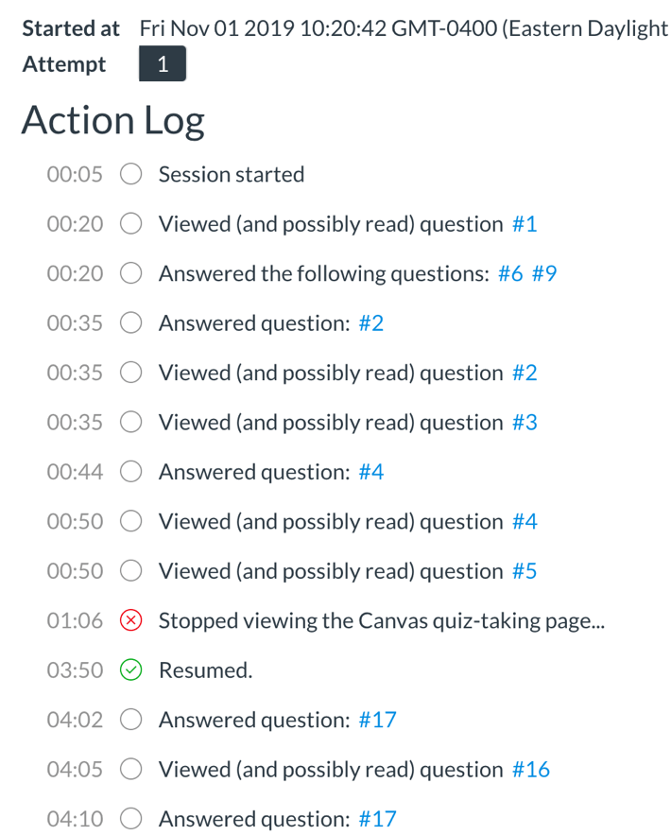This screenshot has height=835, width=671.
Task: Click the circle next to Viewed question #1
Action: [130, 223]
